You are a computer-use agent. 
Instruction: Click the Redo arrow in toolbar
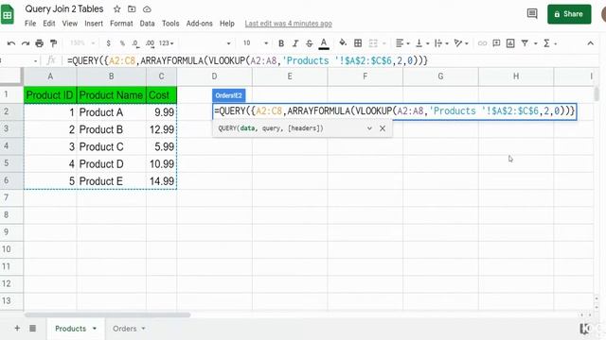26,43
